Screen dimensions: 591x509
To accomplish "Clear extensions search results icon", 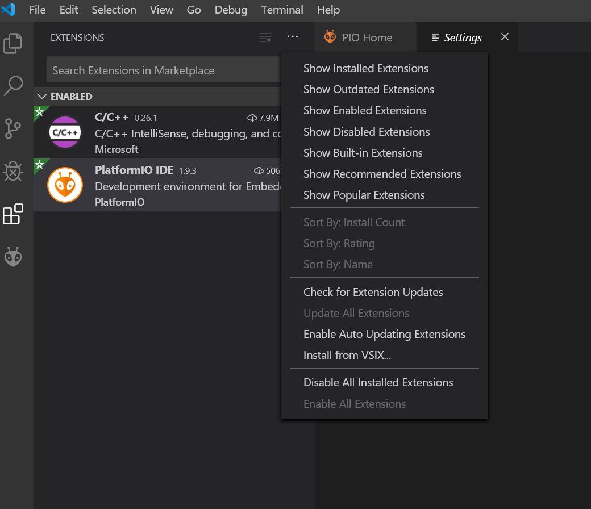I will [x=265, y=37].
